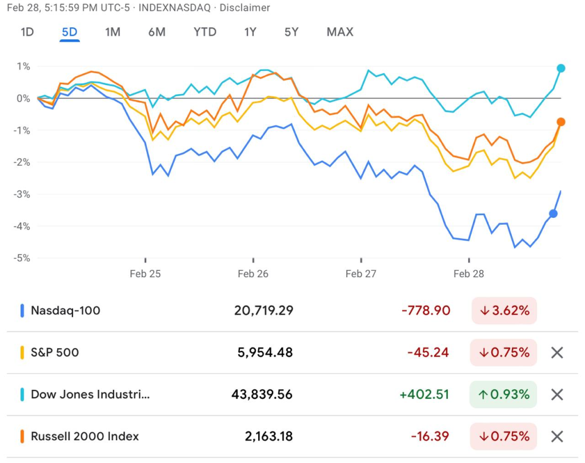Remove Russell 2000 Index from comparison
This screenshot has height=463, width=585.
(x=557, y=437)
